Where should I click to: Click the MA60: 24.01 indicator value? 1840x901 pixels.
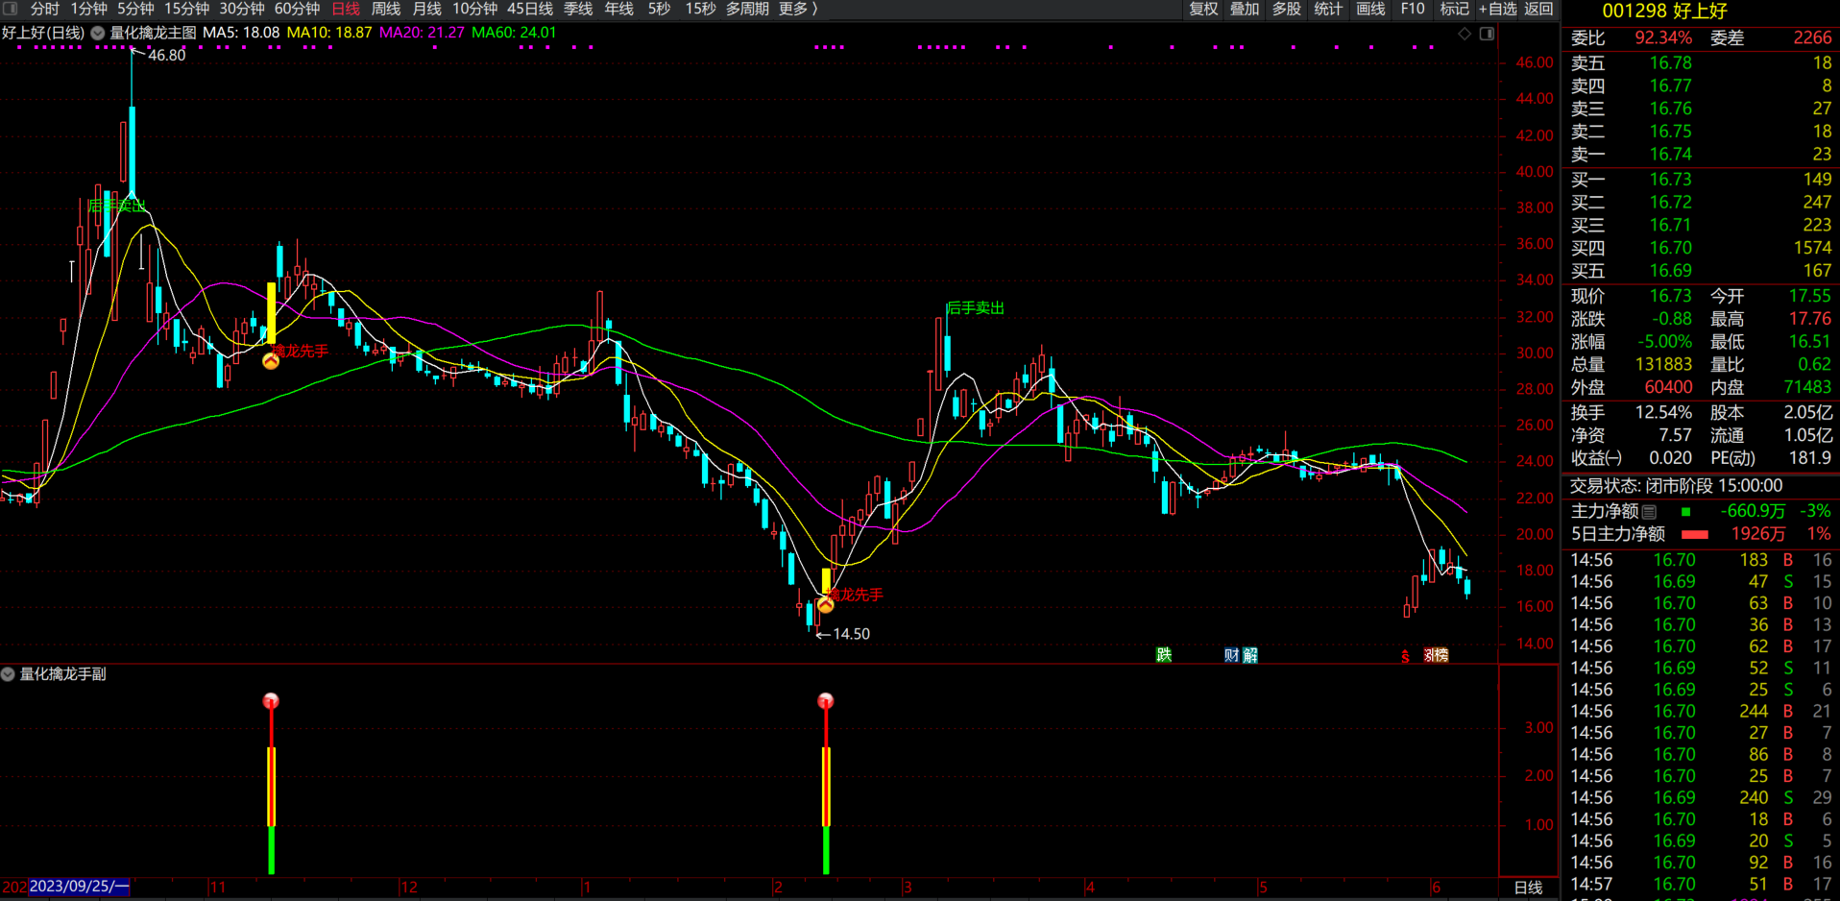(514, 33)
